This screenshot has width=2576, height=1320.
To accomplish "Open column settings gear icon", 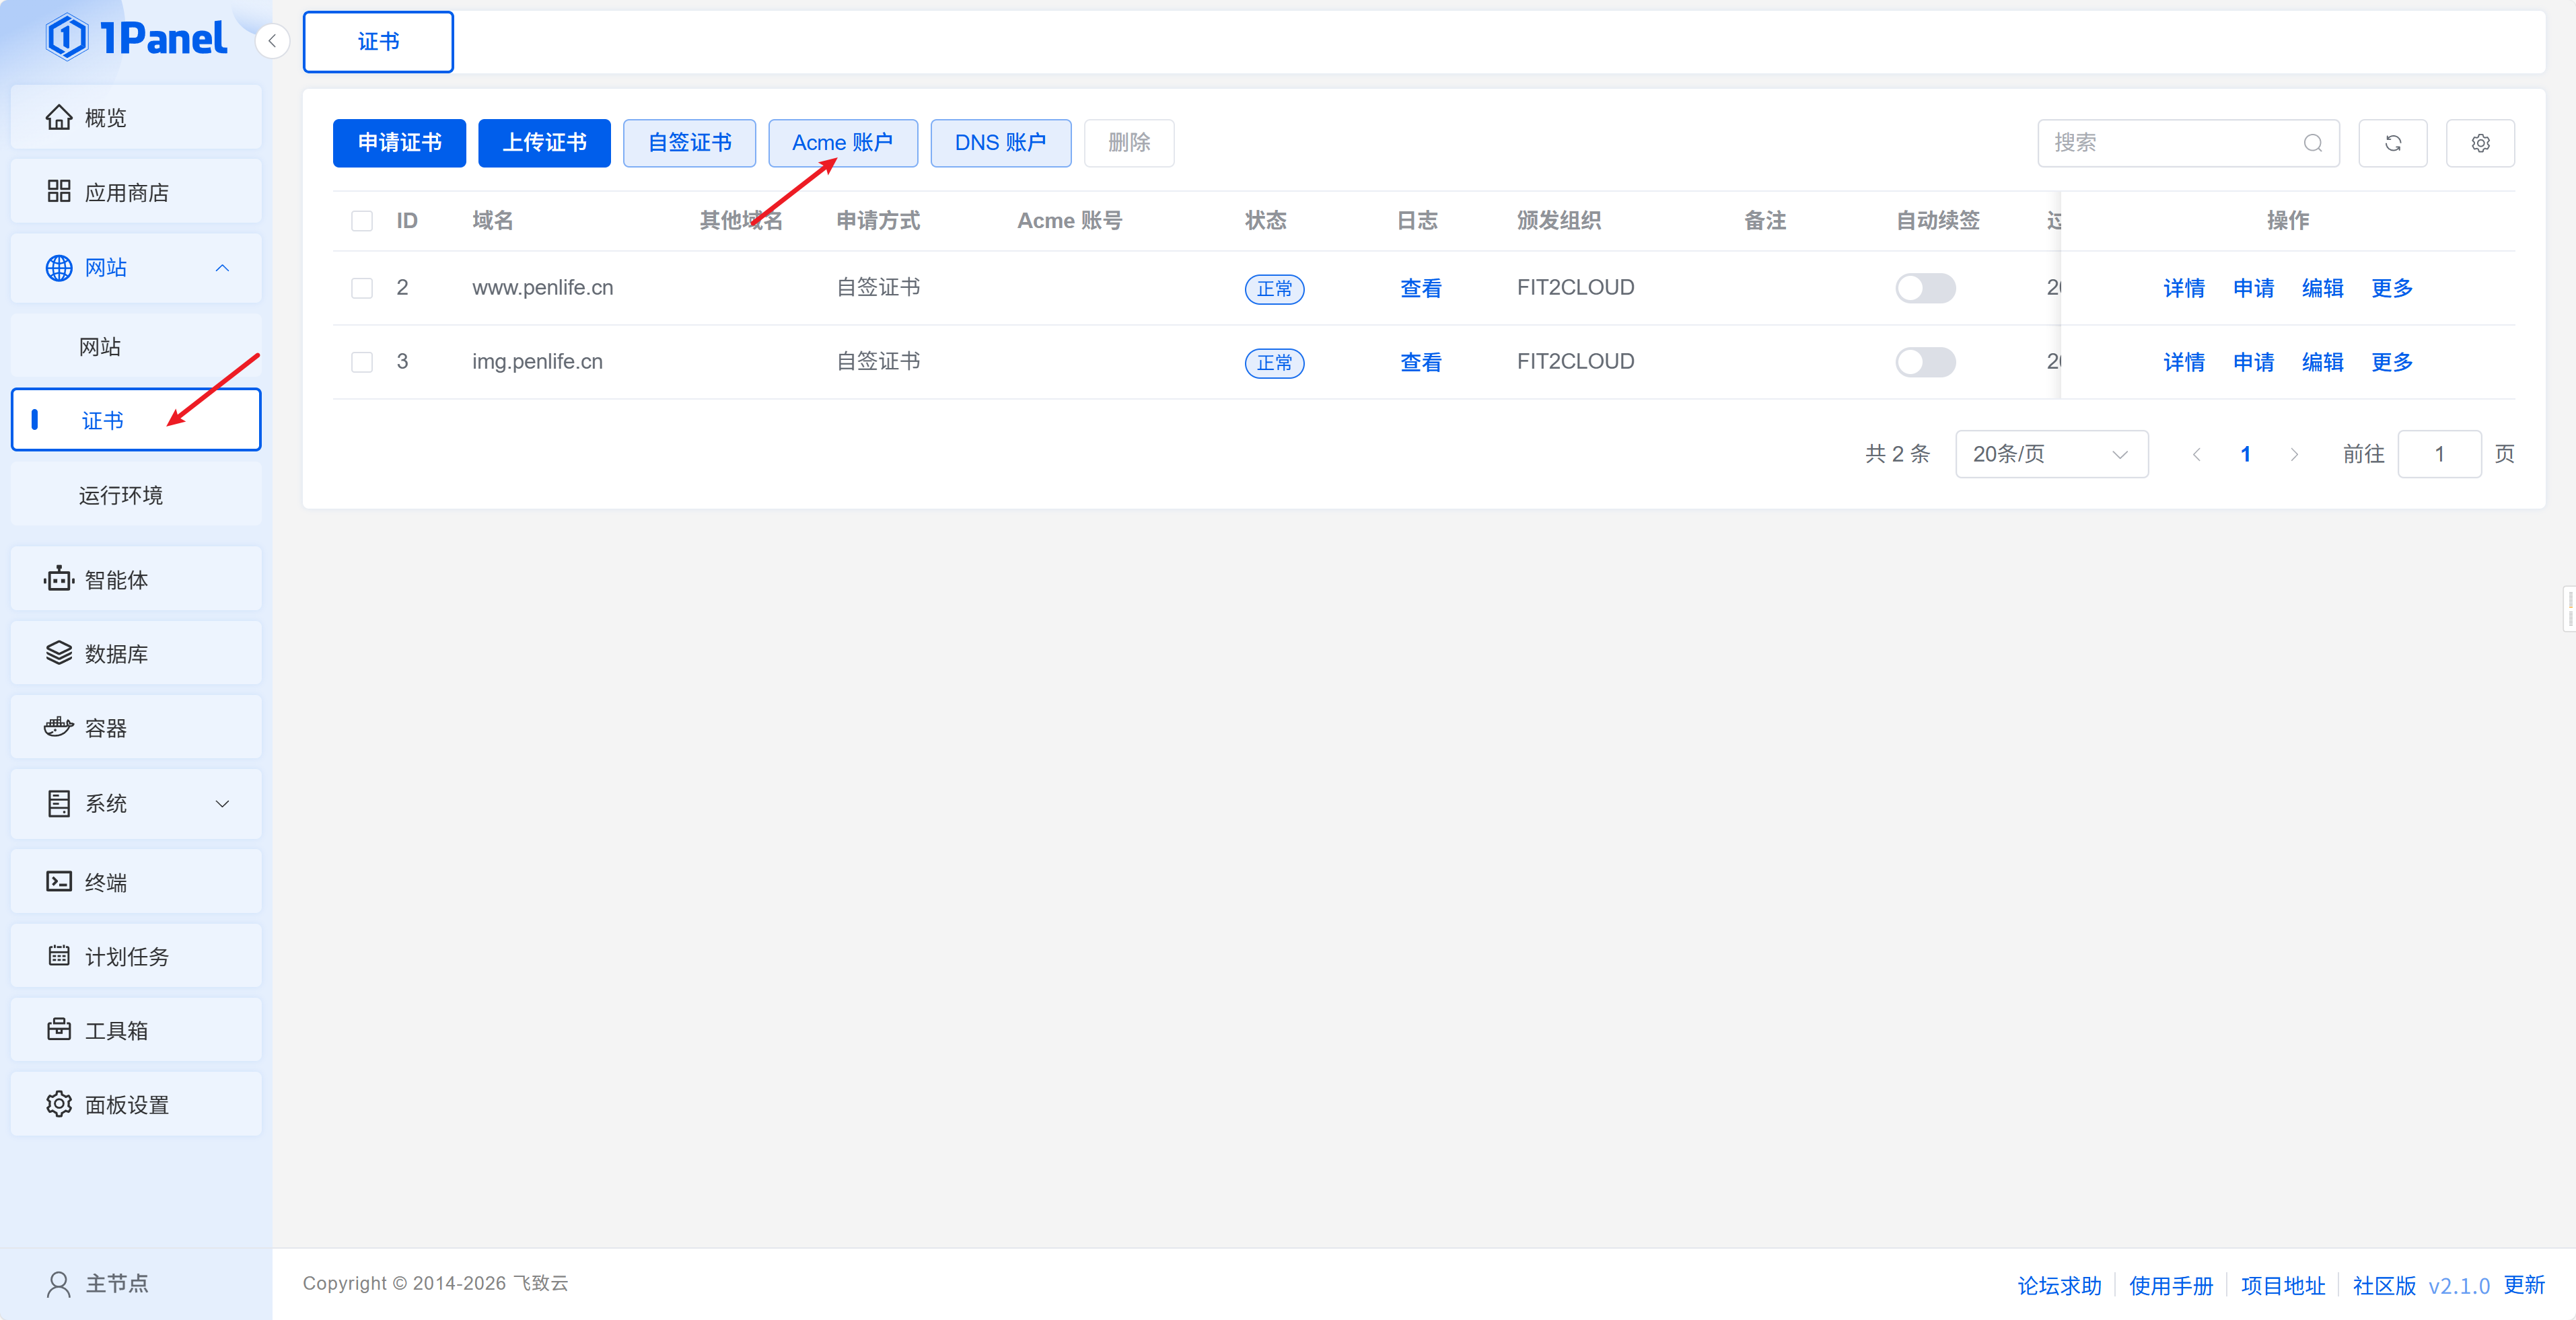I will pyautogui.click(x=2480, y=143).
